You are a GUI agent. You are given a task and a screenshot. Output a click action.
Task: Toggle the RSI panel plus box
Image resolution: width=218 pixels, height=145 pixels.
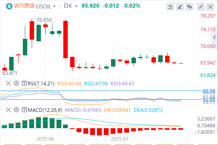(24, 84)
